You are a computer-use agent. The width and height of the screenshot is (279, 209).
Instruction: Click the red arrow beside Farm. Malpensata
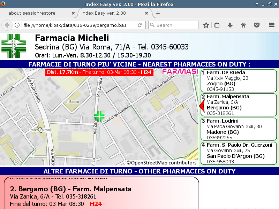(201, 106)
